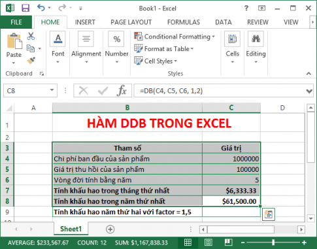Open the PAGE LAYOUT tab

point(131,22)
